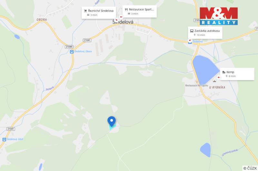Click the road number 21041 badge near Obora

coord(87,40)
